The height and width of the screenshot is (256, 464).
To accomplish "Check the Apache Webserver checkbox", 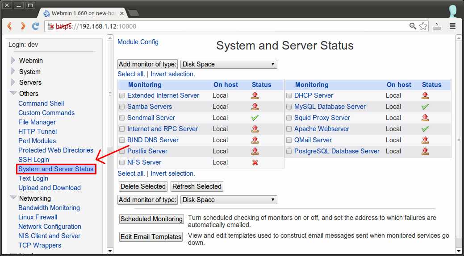I will (289, 129).
